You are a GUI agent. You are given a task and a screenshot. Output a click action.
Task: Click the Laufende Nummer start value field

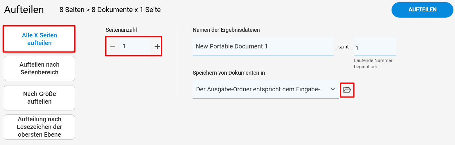pos(375,47)
